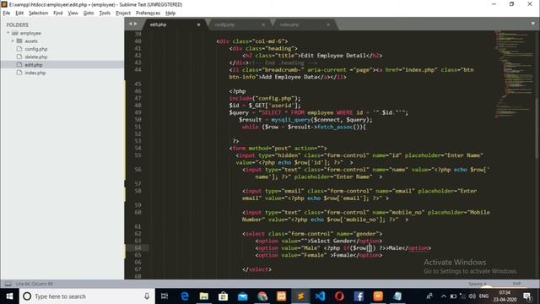This screenshot has width=540, height=304.
Task: Click the unsaved dot on edit.php tab
Action: [198, 24]
